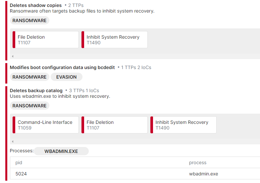Collapse the Deletes backup catalog signature
Screen dimensions: 260x183
point(36,91)
